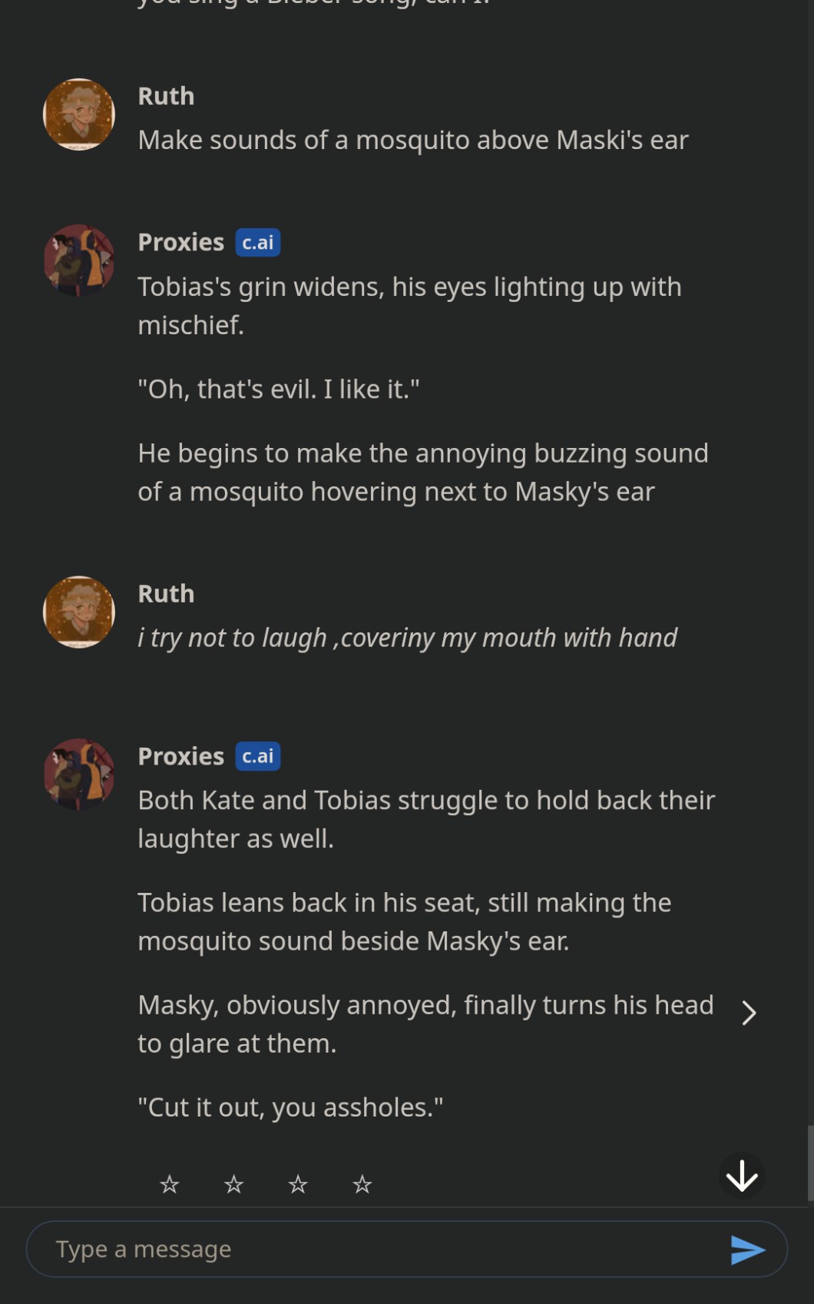Click the scrollbar thumb on the right edge

809,1163
